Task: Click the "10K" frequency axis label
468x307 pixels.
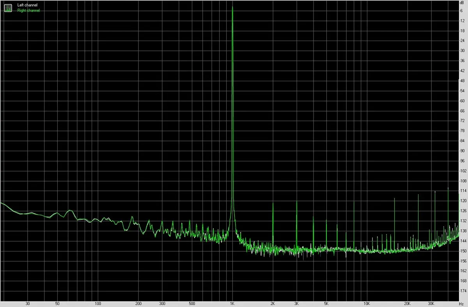Action: (367, 303)
